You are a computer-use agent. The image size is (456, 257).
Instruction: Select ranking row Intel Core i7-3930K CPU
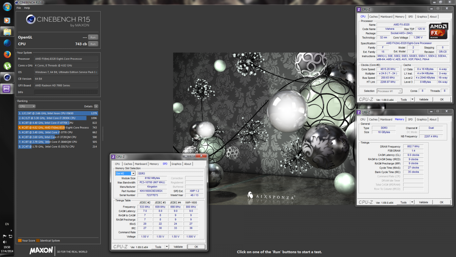pyautogui.click(x=58, y=118)
